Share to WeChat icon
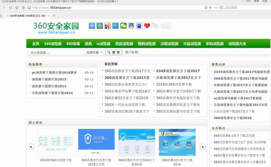 [x=123, y=26]
